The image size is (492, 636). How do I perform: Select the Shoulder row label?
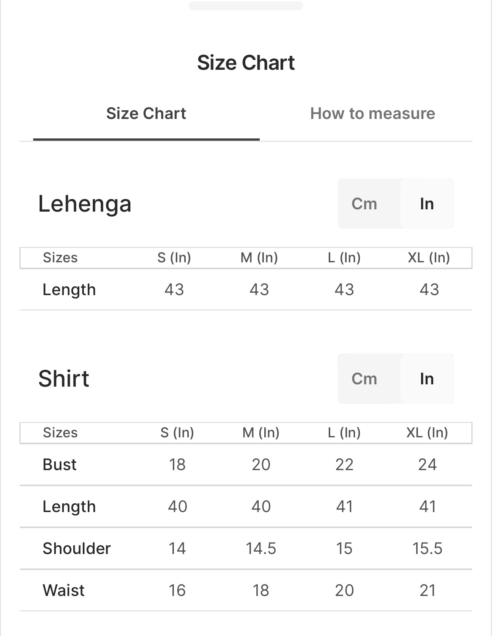76,549
